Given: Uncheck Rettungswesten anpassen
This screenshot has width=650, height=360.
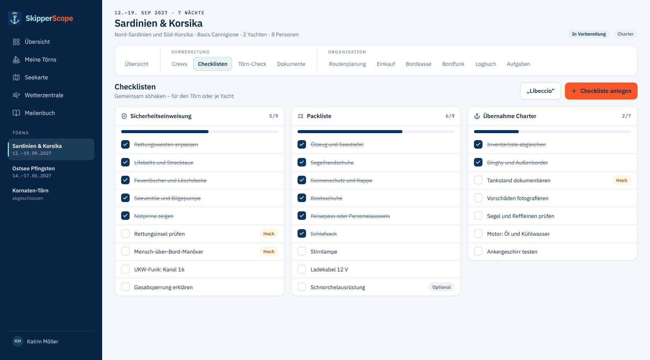Looking at the screenshot, I should (125, 144).
